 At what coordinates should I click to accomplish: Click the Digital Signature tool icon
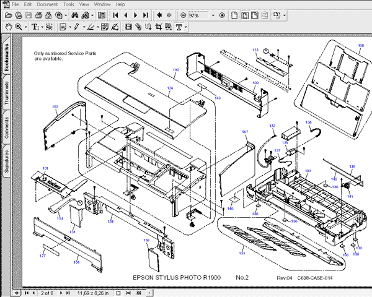click(x=115, y=27)
